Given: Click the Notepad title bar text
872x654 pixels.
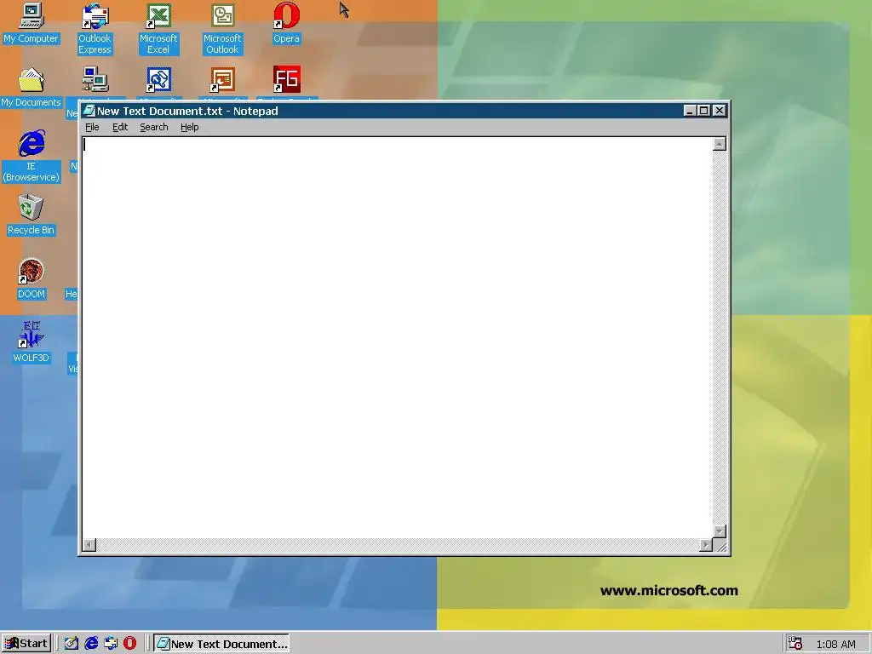Looking at the screenshot, I should [x=187, y=111].
